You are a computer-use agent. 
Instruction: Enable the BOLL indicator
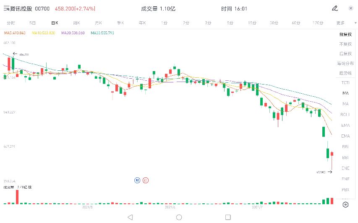(x=345, y=115)
